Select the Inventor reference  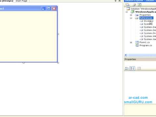pyautogui.click(x=149, y=21)
